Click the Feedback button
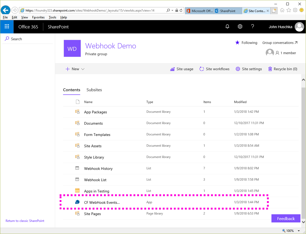Image resolution: width=306 pixels, height=234 pixels. 286,218
